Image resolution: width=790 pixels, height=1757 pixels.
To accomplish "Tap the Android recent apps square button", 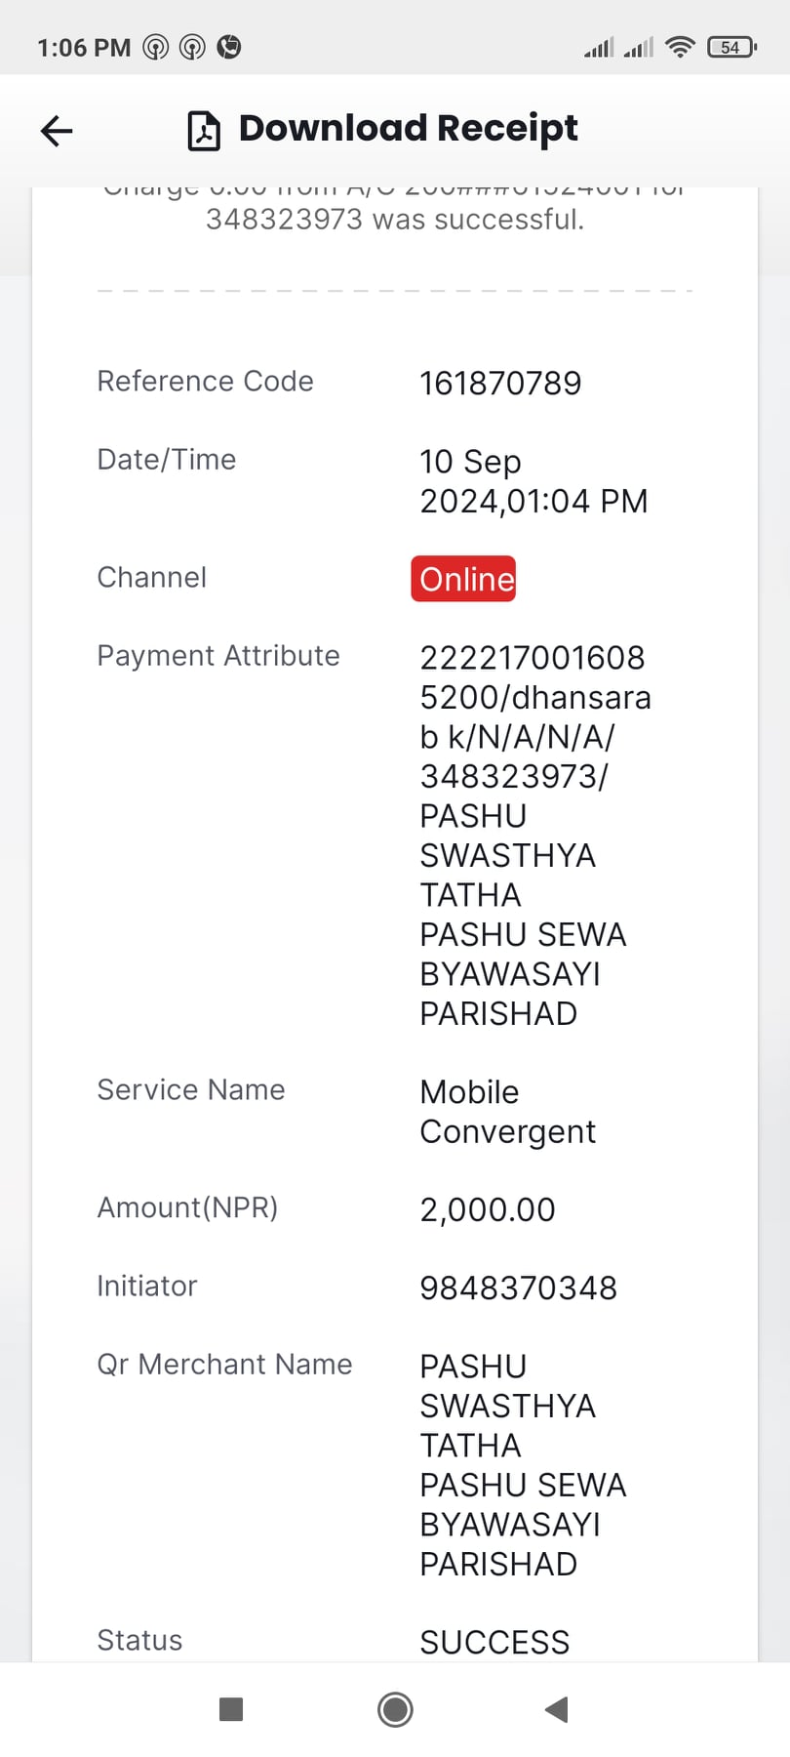I will (x=231, y=1709).
